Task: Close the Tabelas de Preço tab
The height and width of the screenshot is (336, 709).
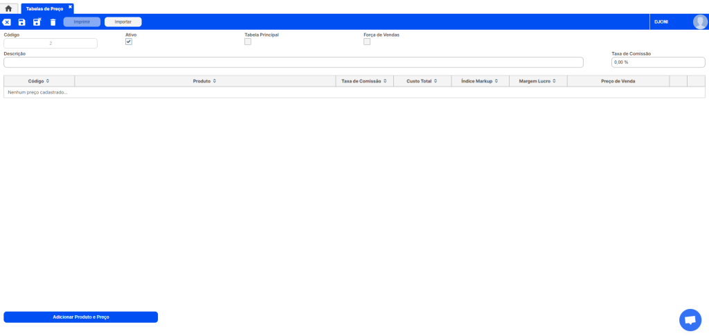Action: click(70, 6)
